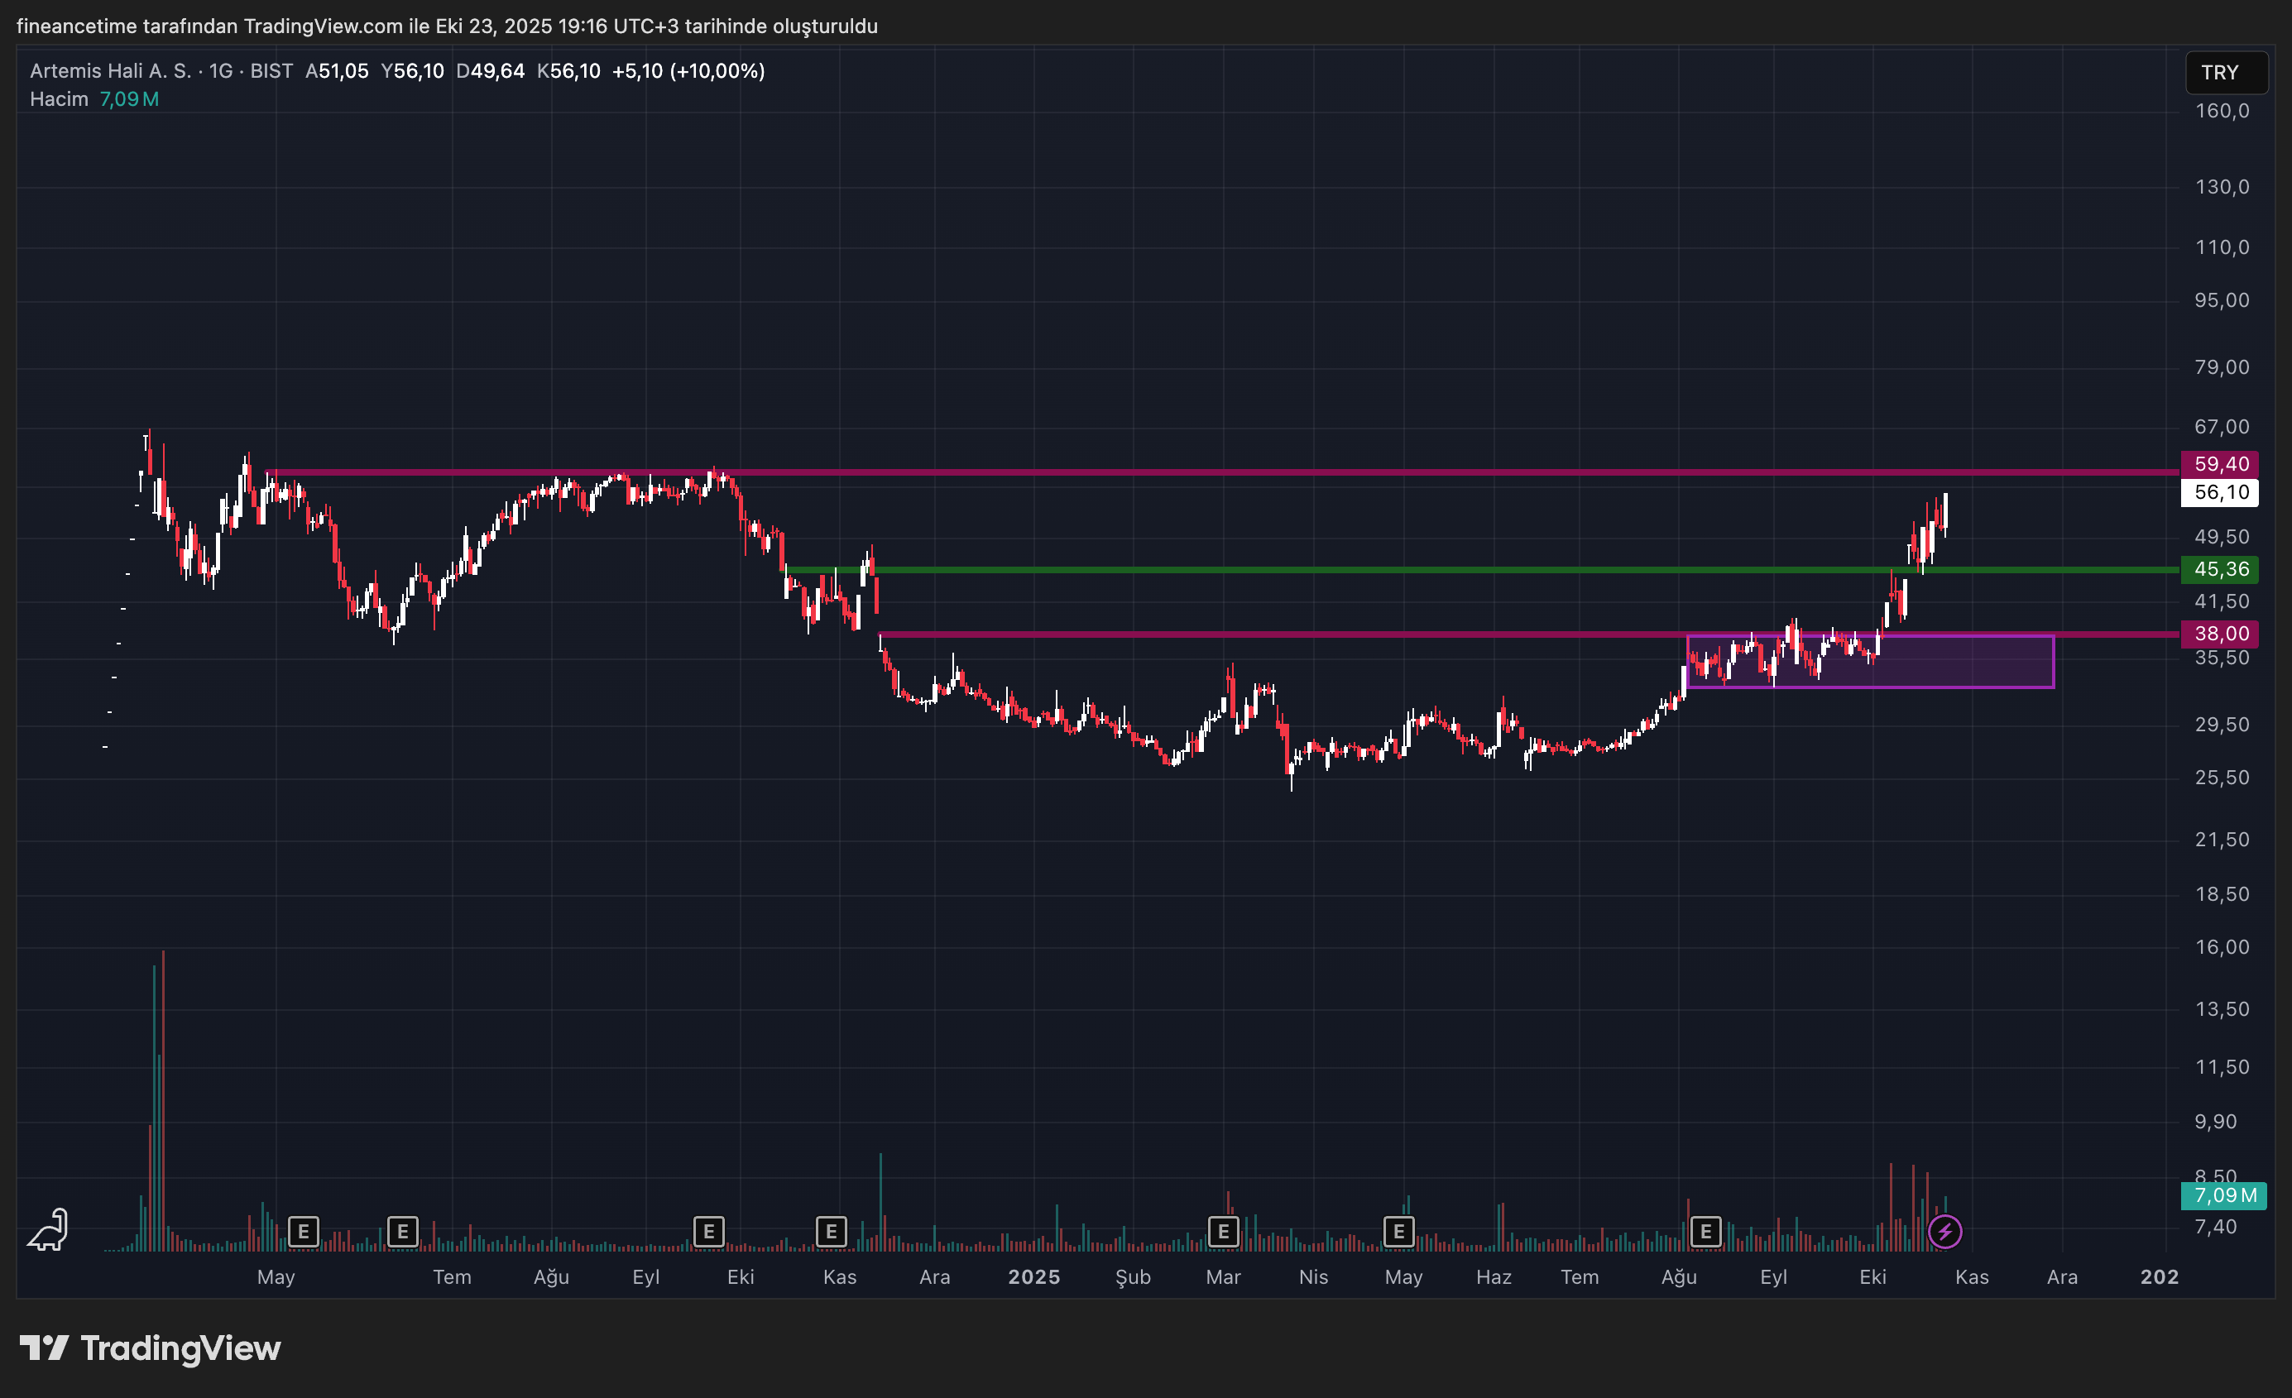
Task: Click the E earnings marker above Mar
Action: 1222,1232
